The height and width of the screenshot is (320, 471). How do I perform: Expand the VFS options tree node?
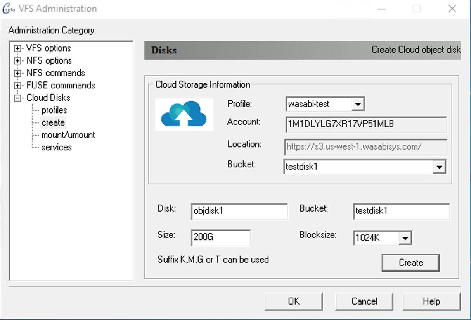click(x=17, y=48)
